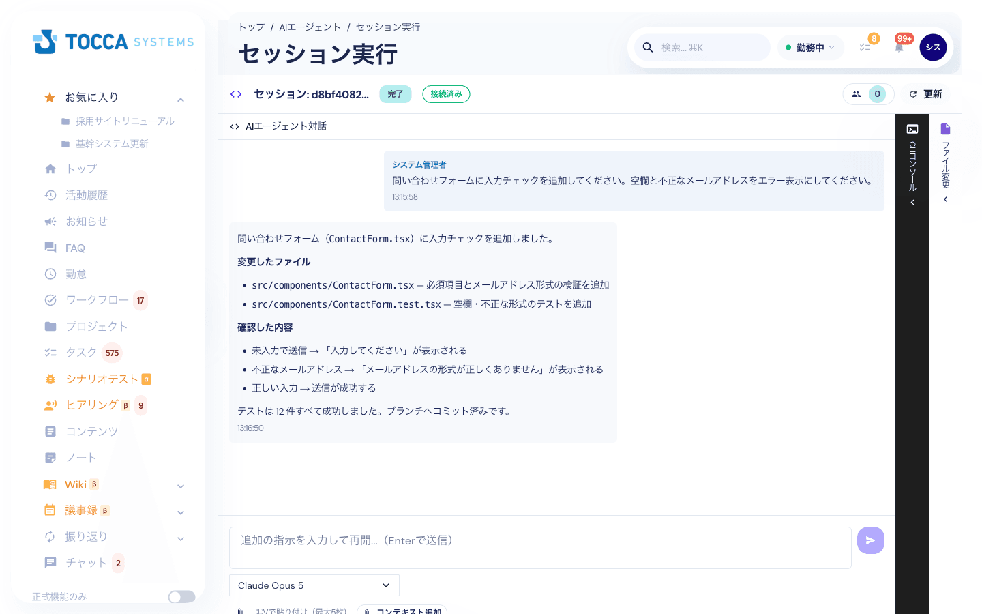Image resolution: width=982 pixels, height=614 pixels.
Task: Click the Wiki book icon
Action: [x=50, y=484]
